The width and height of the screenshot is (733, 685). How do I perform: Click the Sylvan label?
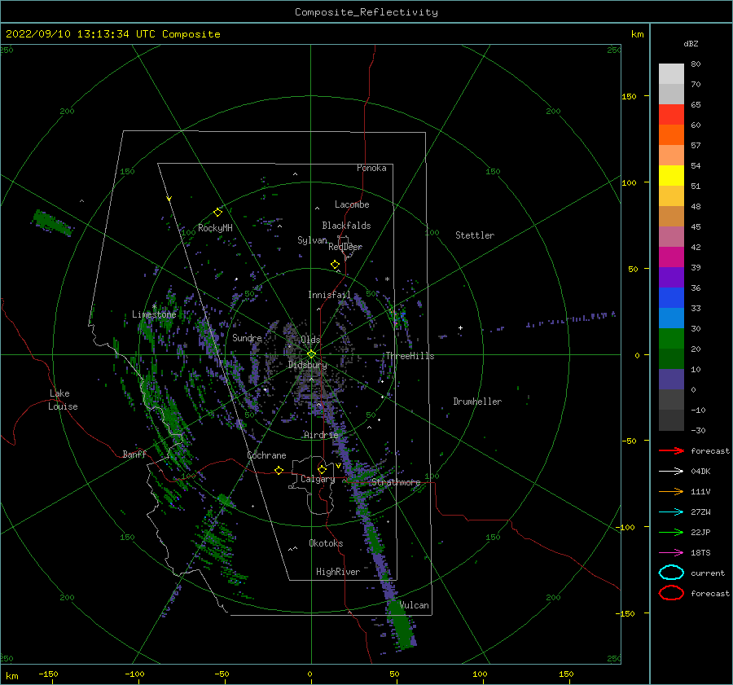click(x=312, y=240)
